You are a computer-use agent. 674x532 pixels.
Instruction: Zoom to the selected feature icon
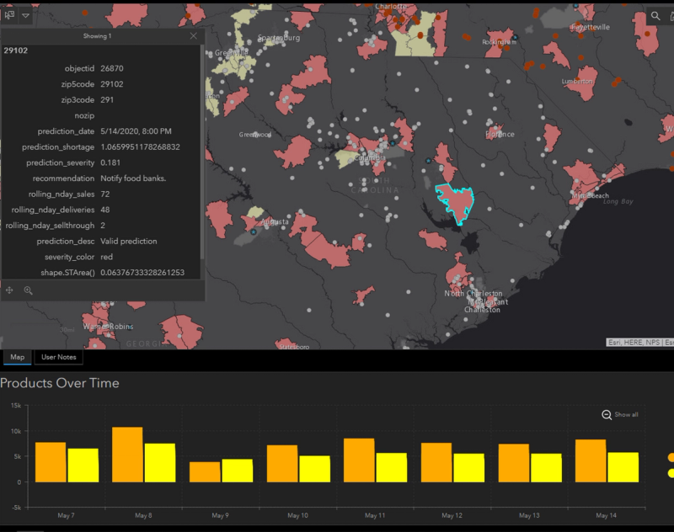coord(29,290)
